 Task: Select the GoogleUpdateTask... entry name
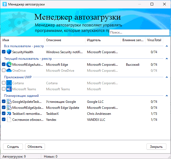27,102
